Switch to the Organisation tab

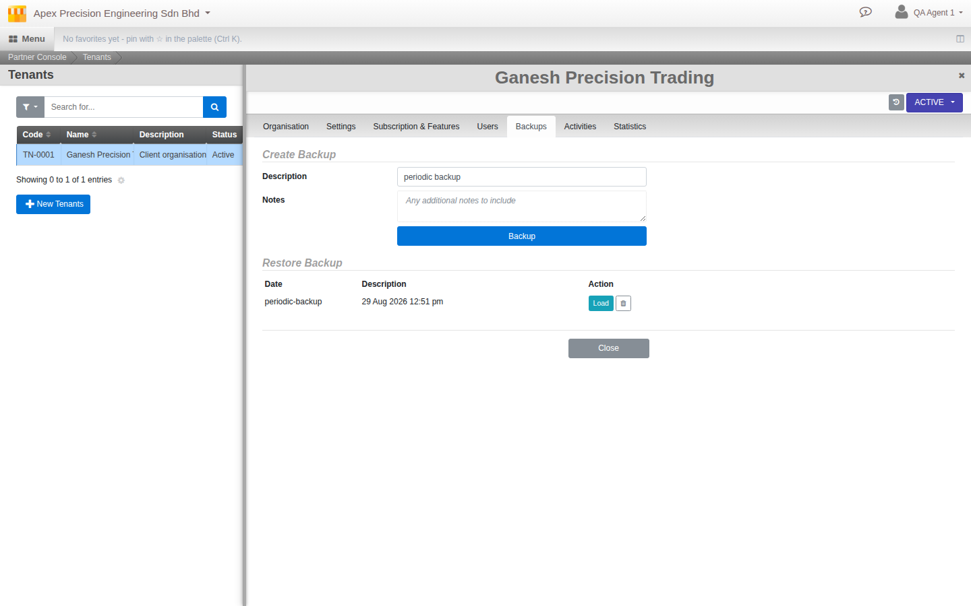(x=286, y=127)
